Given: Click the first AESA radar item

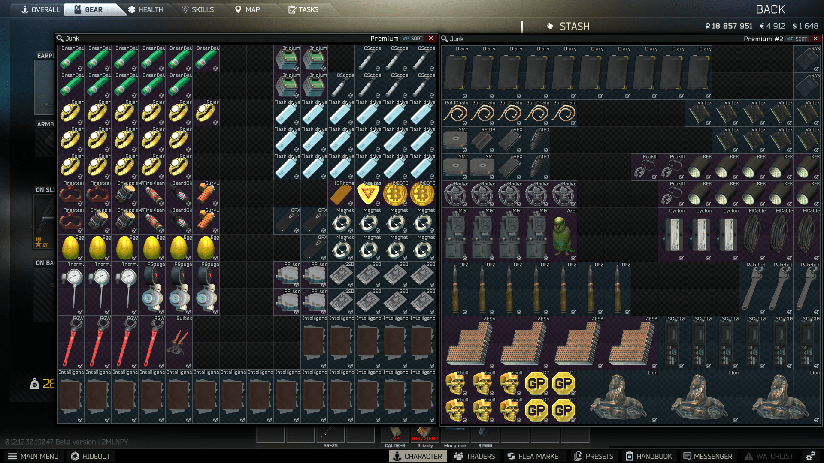Looking at the screenshot, I should (469, 343).
